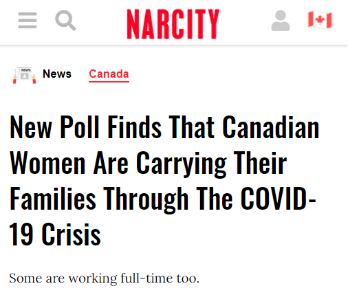Sign in using the grey person silhouette
This screenshot has width=348, height=297.
pos(281,21)
